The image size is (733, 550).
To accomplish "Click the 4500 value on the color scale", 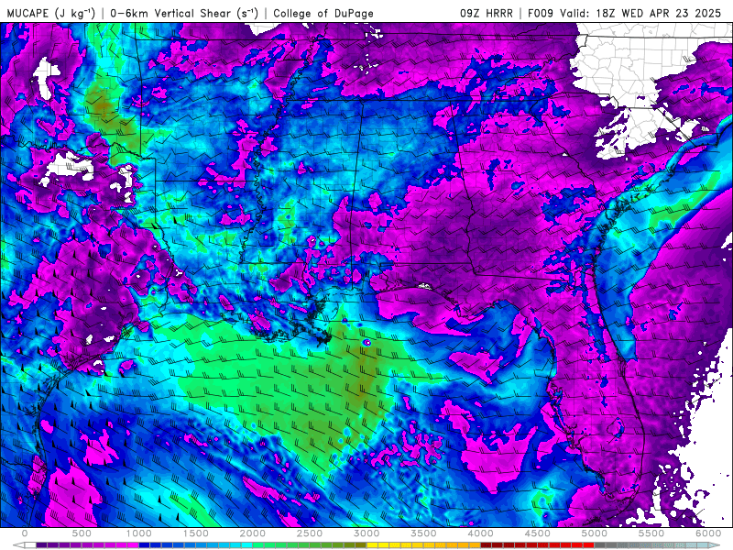I will (x=538, y=533).
